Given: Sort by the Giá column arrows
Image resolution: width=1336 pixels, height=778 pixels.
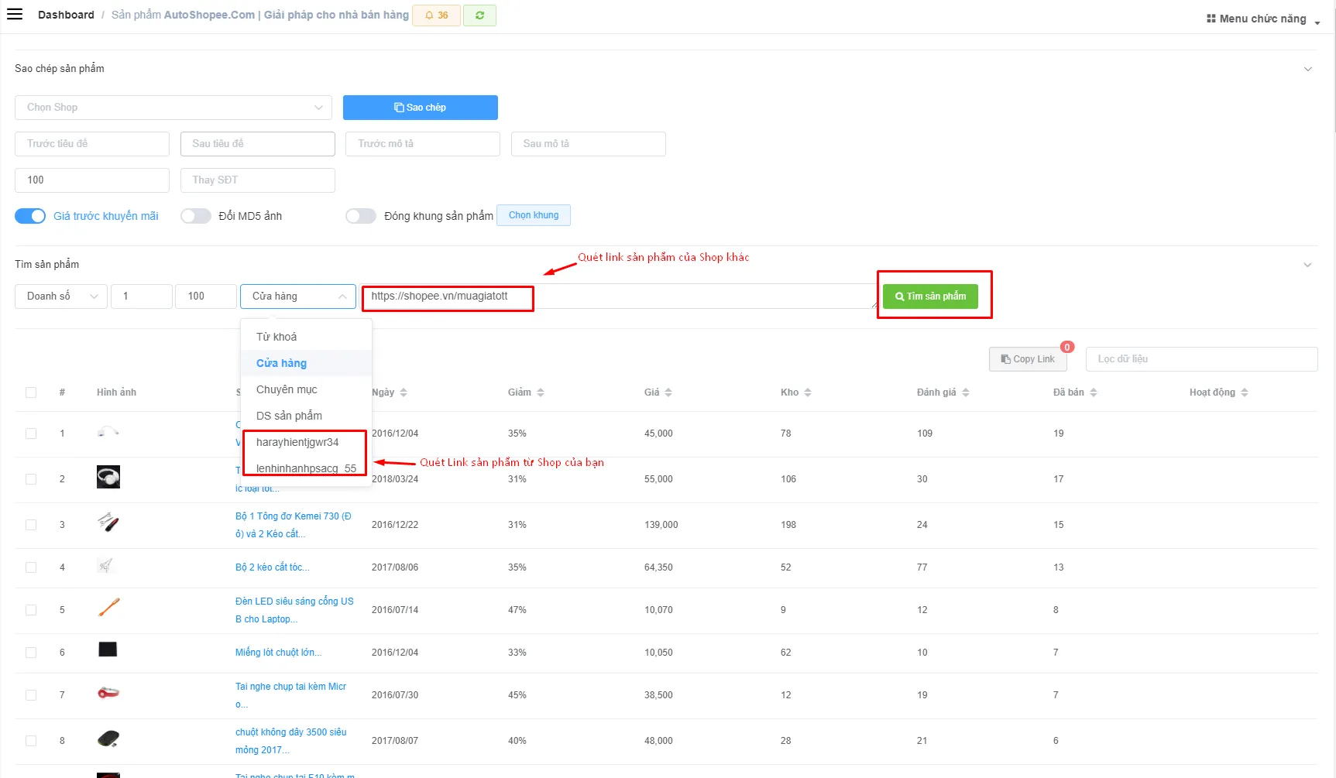Looking at the screenshot, I should point(668,392).
